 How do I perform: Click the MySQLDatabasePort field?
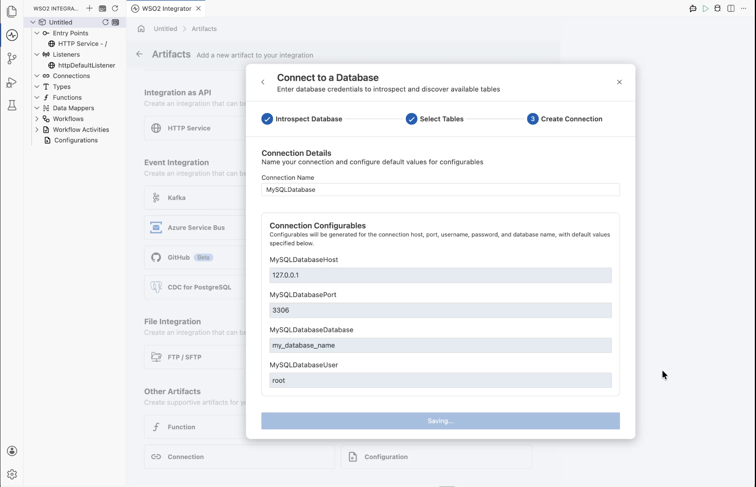pyautogui.click(x=440, y=310)
